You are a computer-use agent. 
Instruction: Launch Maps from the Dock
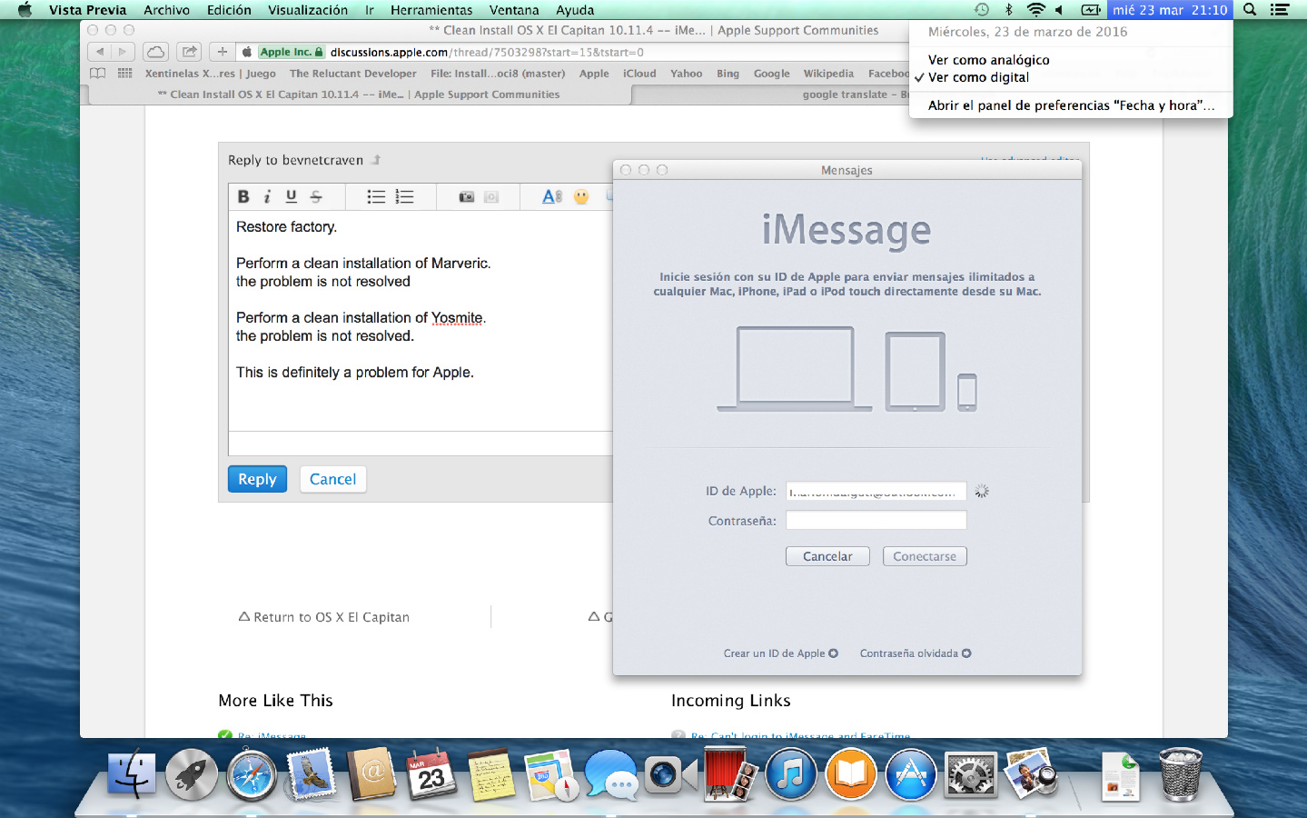pos(551,774)
